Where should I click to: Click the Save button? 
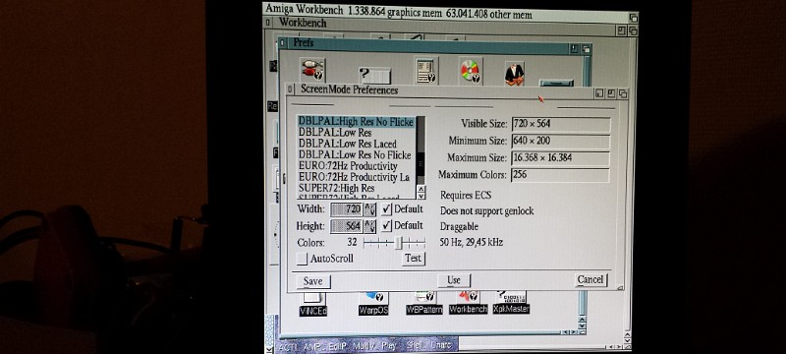312,281
